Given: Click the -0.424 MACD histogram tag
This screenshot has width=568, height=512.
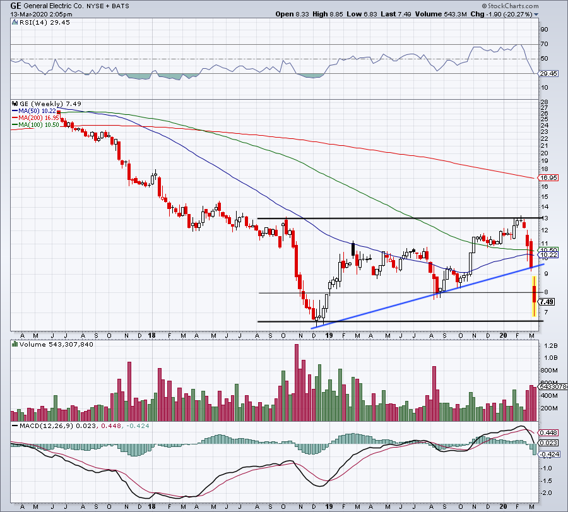Looking at the screenshot, I should (x=549, y=454).
